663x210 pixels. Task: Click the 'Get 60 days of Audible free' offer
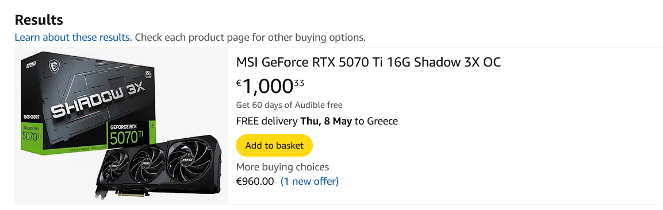click(x=289, y=105)
